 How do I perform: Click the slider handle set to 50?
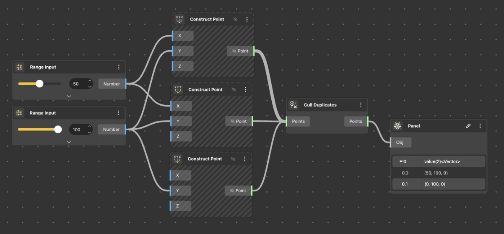39,84
